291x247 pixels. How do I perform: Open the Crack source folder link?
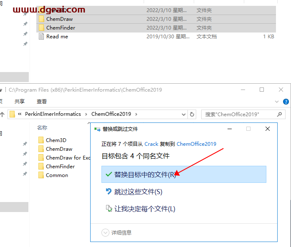151,144
